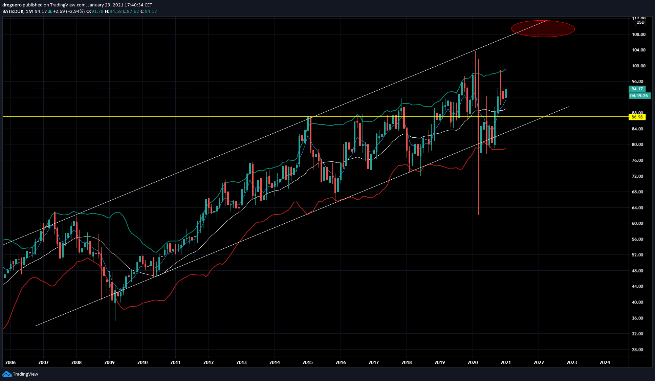Click the 2006 label on time axis
Image resolution: width=655 pixels, height=381 pixels.
click(x=10, y=362)
